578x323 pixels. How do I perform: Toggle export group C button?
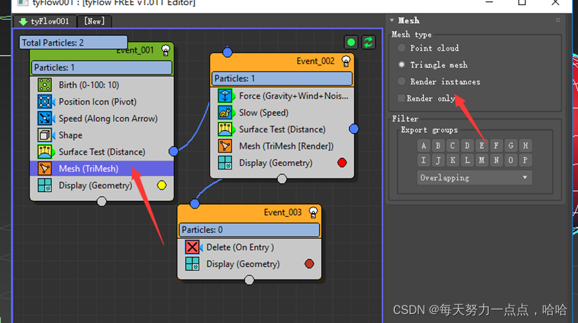point(453,146)
